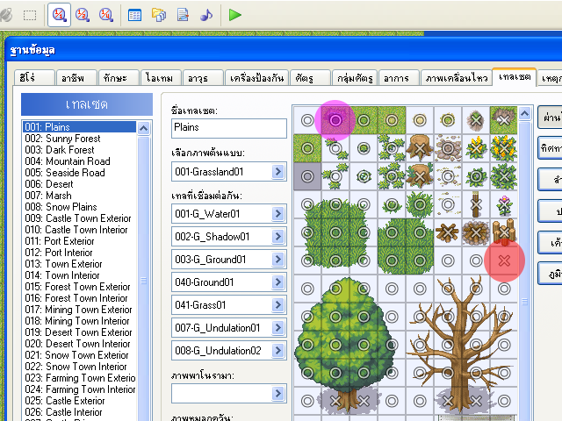Open dropdown for 001-G_Water01 autotile

coord(278,214)
